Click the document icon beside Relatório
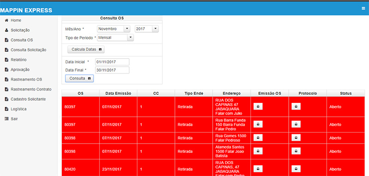The image size is (369, 176). (6, 60)
